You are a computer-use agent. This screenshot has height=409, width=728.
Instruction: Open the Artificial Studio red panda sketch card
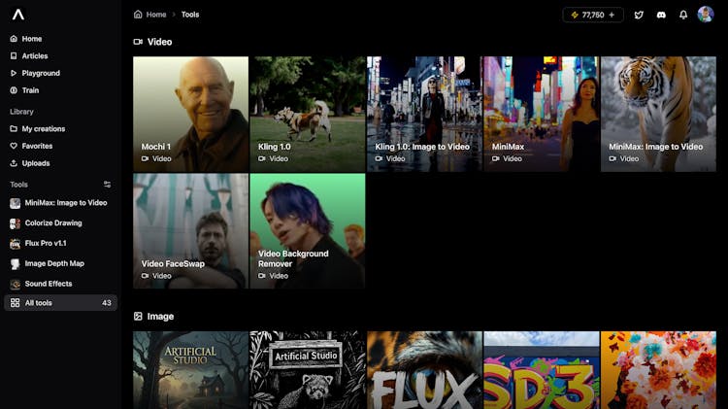308,370
